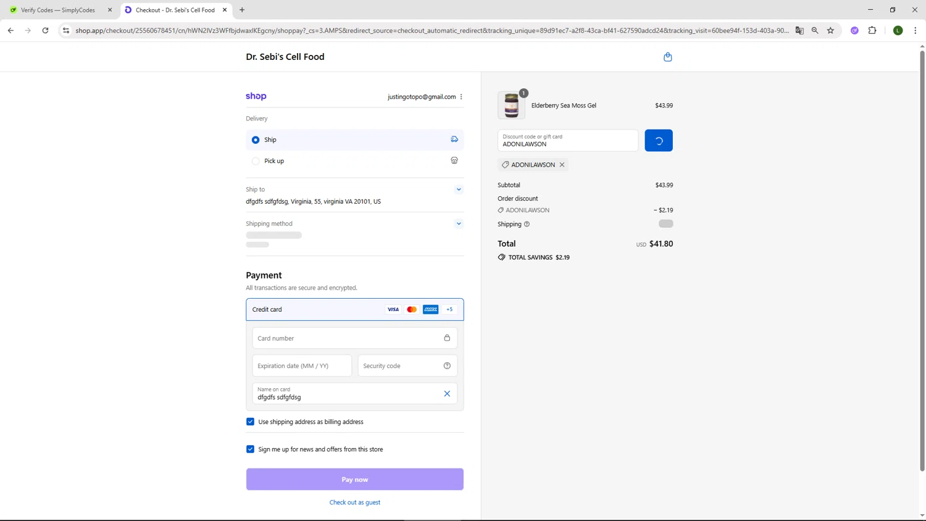The width and height of the screenshot is (926, 521).
Task: Click the Pay now button
Action: 355,480
